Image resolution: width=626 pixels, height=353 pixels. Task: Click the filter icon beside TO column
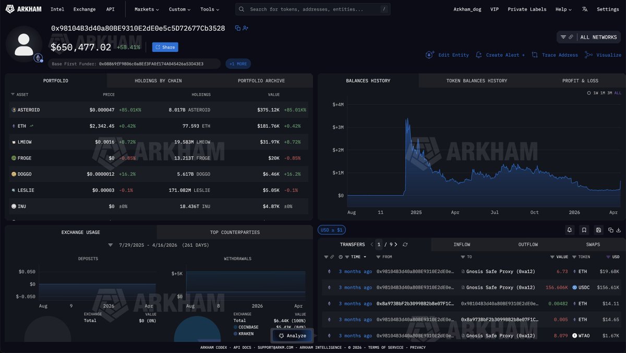tap(463, 257)
